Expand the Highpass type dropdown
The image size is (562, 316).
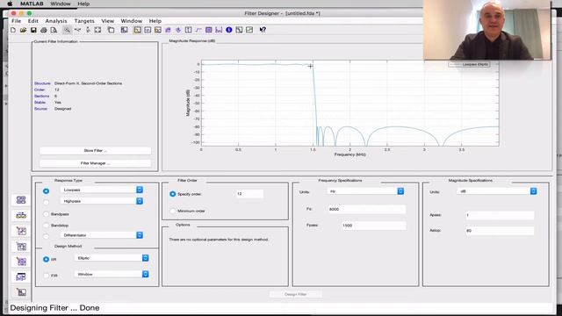pos(102,201)
